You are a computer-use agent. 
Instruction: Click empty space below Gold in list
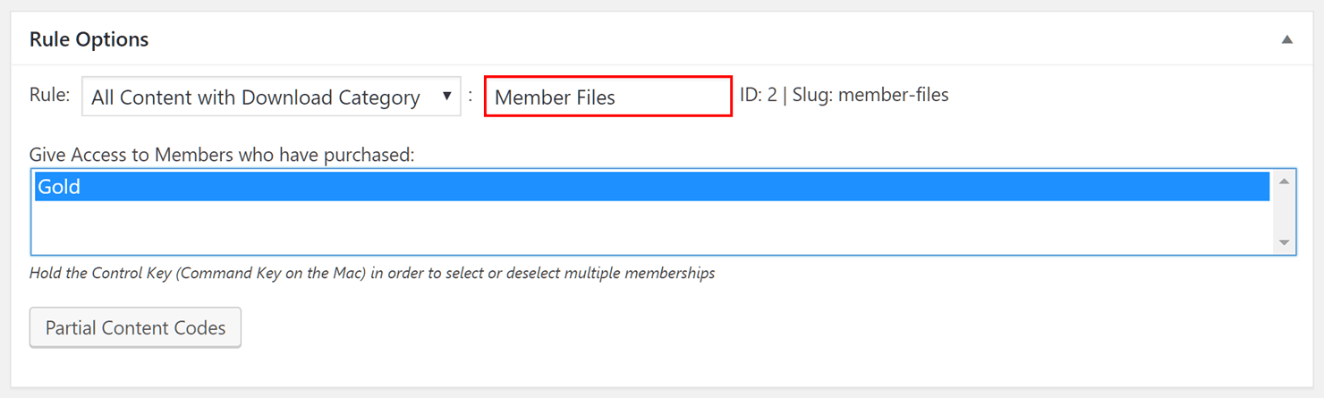click(652, 226)
